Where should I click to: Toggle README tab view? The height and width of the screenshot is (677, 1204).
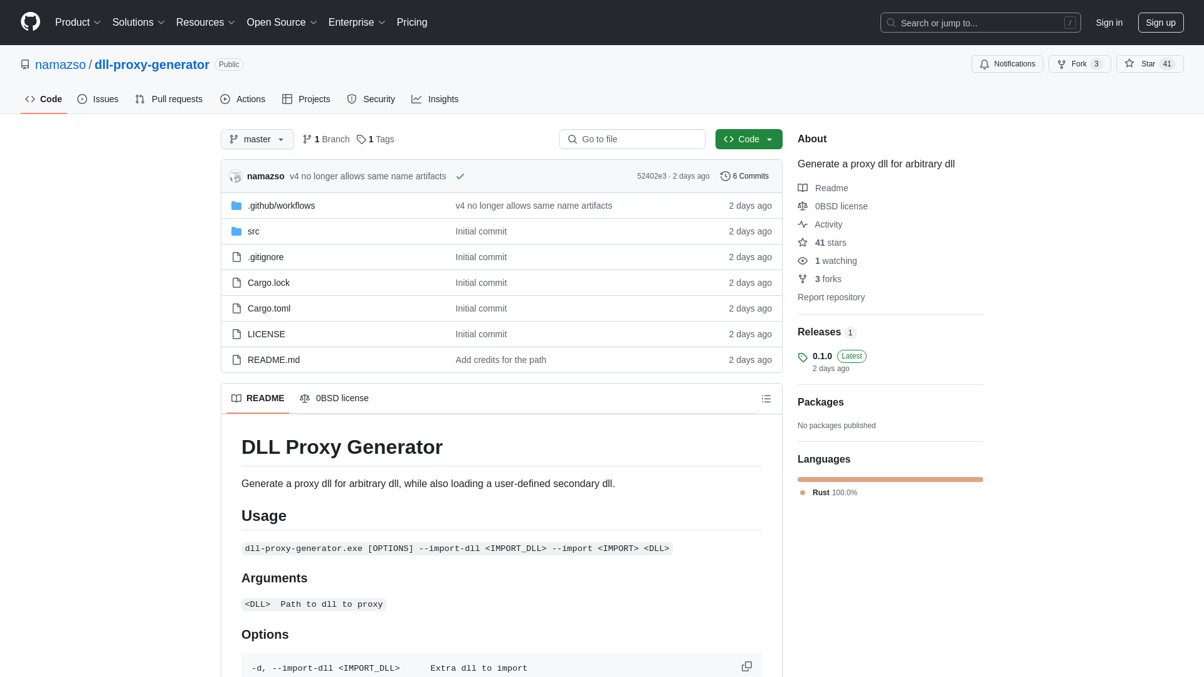coord(258,399)
